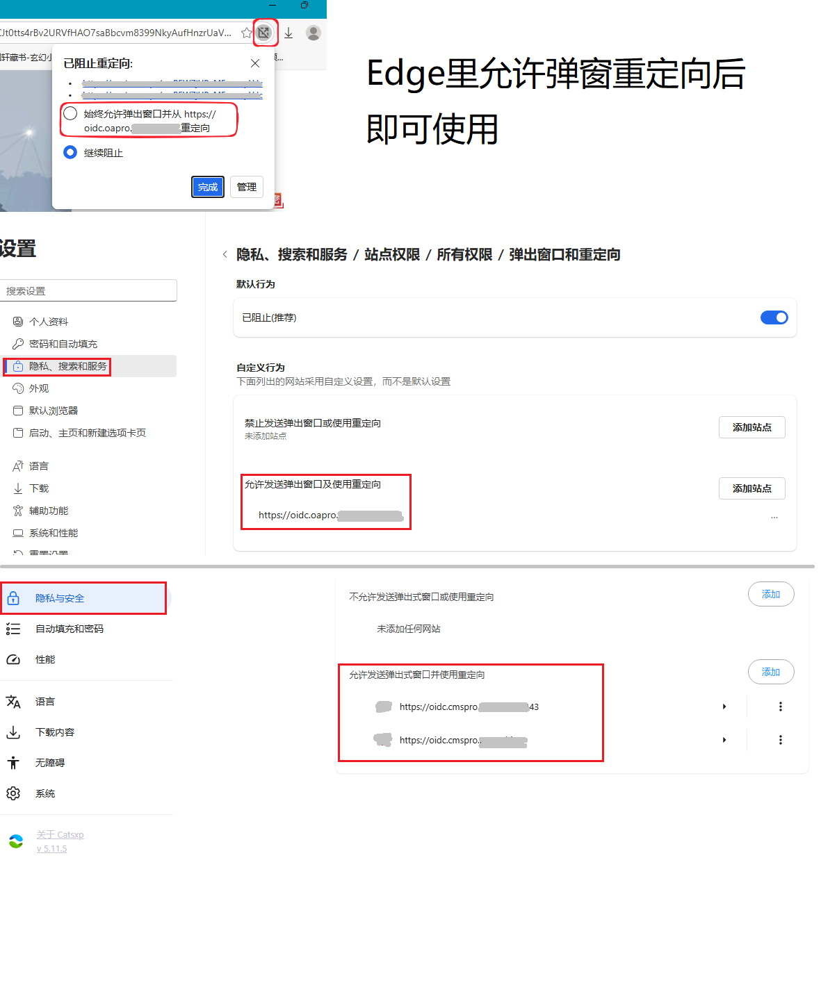This screenshot has width=821, height=999.
Task: Click the browser profile avatar icon
Action: [x=314, y=33]
